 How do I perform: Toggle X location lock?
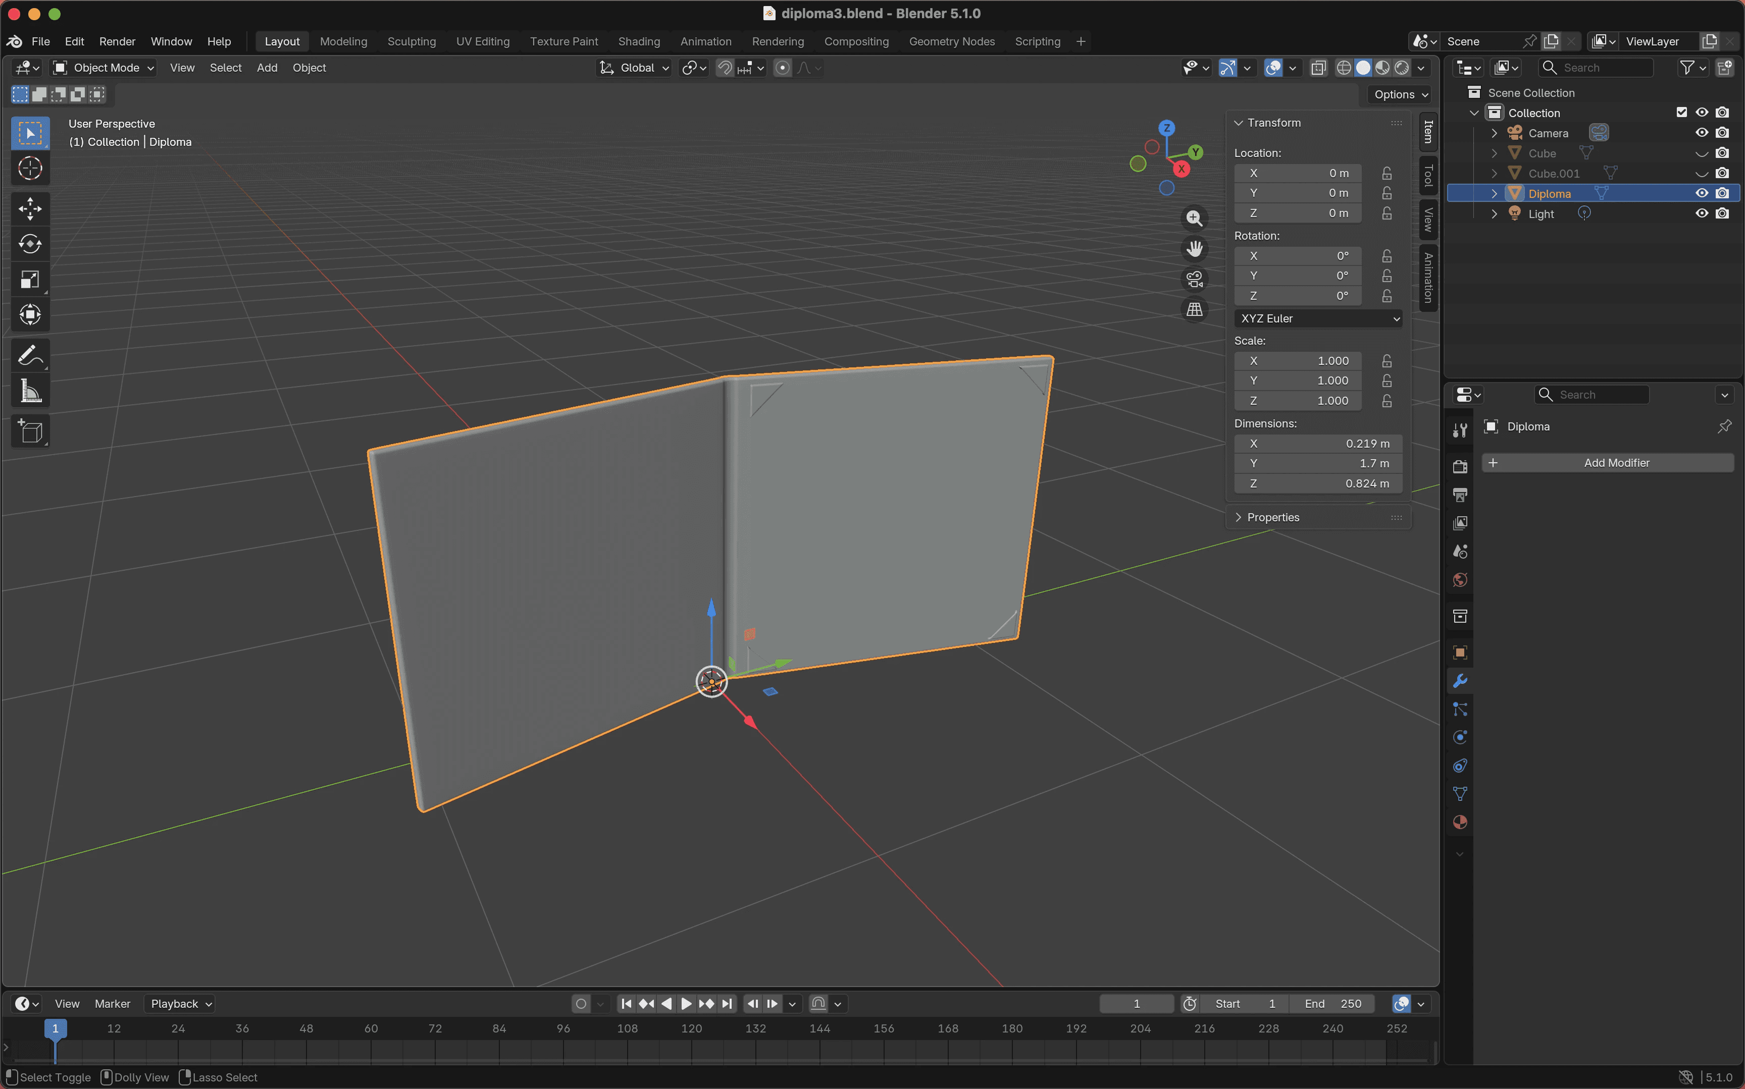pyautogui.click(x=1386, y=174)
